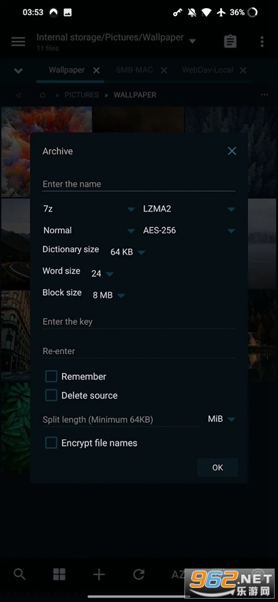The image size is (278, 602).
Task: Enable Encrypt file names checkbox
Action: (x=51, y=443)
